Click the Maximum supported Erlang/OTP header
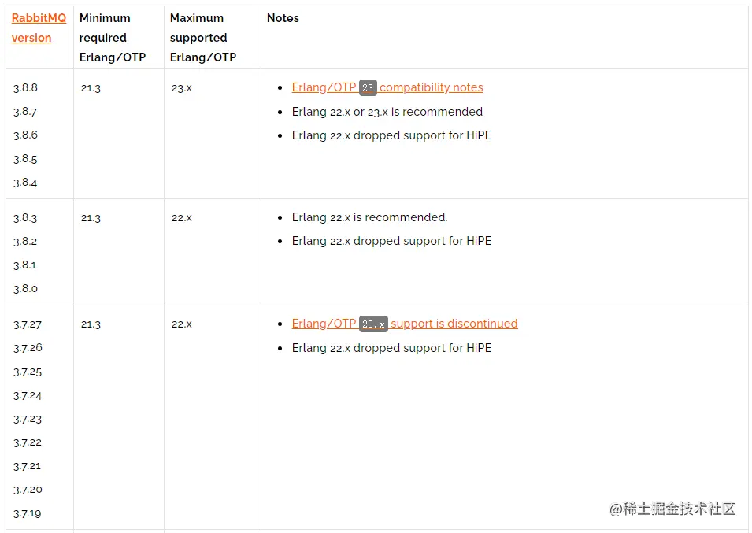Screen dimensions: 752x533 click(x=203, y=37)
